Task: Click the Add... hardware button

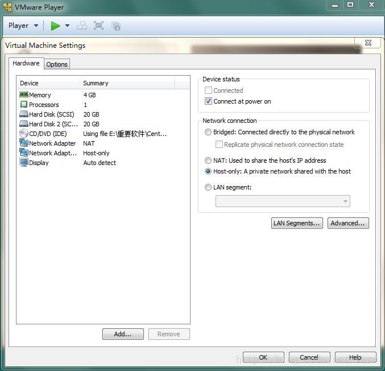Action: (x=123, y=334)
